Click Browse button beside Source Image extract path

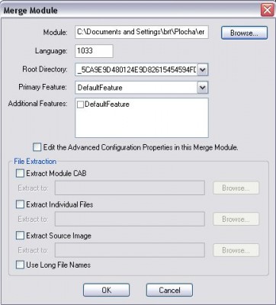236,250
